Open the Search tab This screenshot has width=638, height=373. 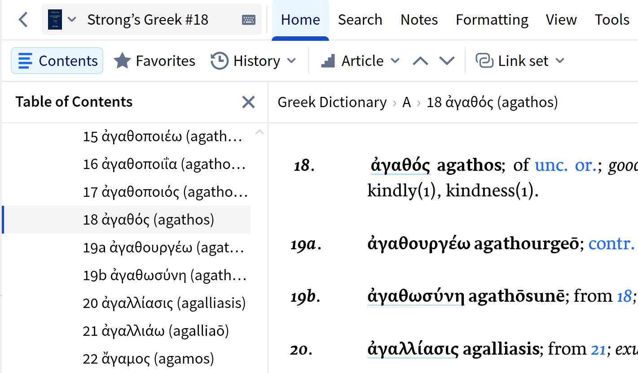[360, 20]
